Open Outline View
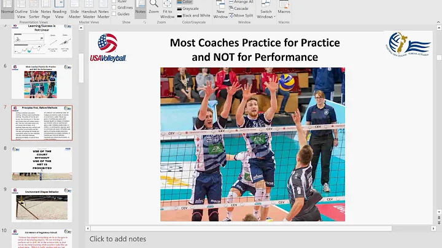Viewport: 442px width, 248px height. coord(21,9)
